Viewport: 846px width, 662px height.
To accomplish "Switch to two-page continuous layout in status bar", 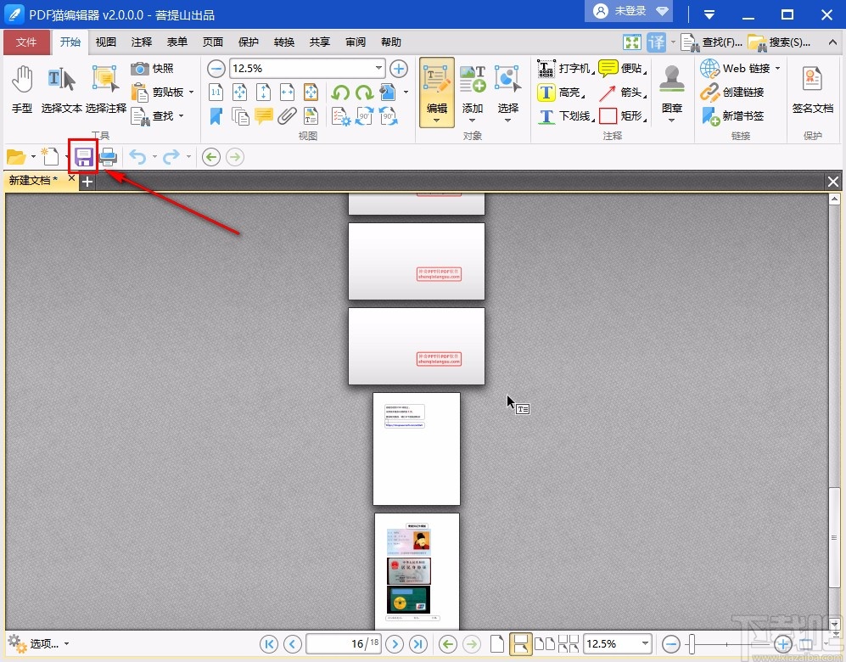I will [569, 643].
